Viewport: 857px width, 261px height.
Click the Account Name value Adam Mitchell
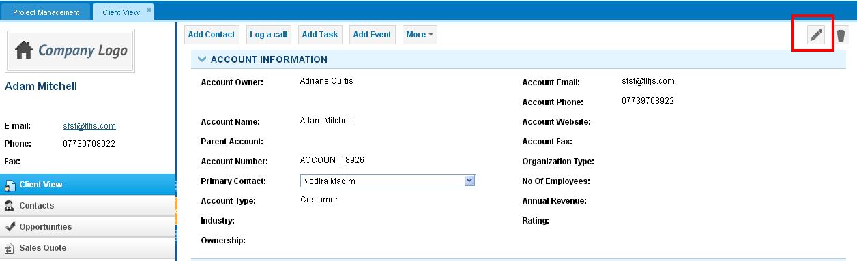pyautogui.click(x=326, y=121)
